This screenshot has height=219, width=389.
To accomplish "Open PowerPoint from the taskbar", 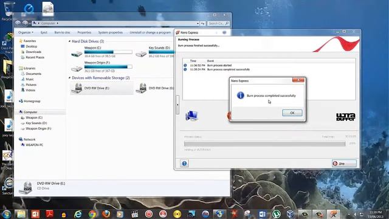I will point(35,214).
